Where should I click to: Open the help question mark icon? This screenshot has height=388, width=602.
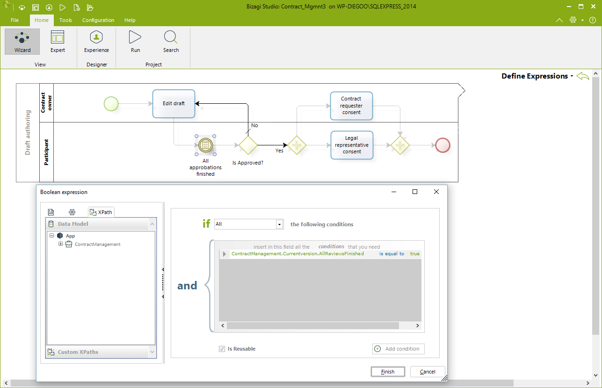pos(592,20)
